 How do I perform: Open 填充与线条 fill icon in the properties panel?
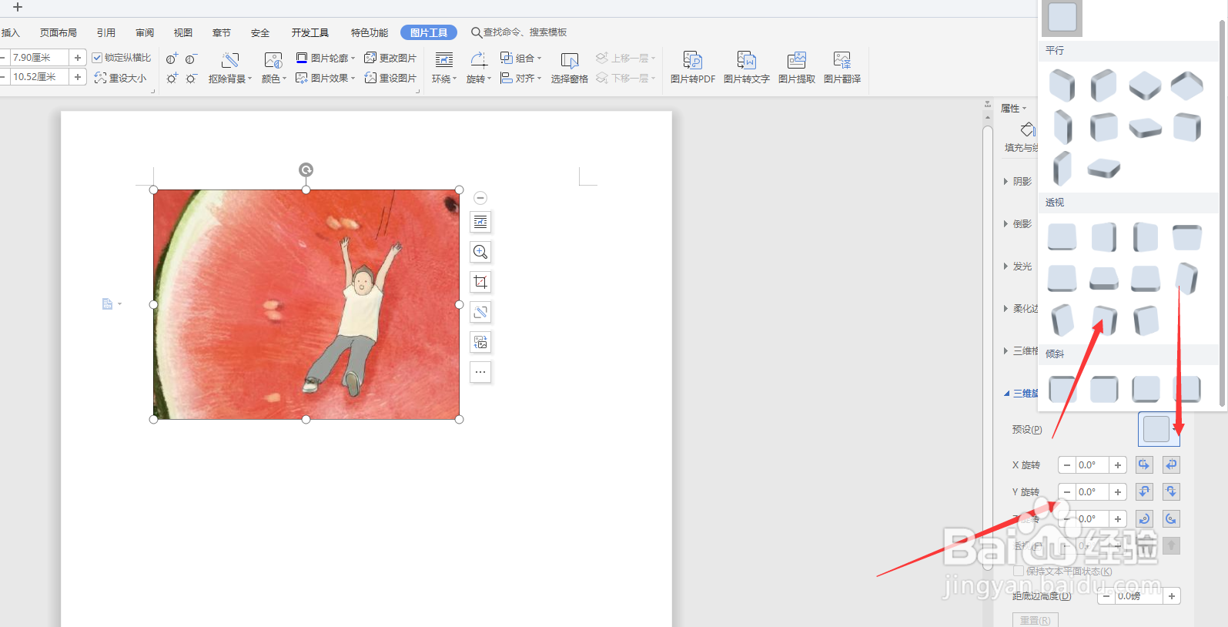click(1027, 129)
